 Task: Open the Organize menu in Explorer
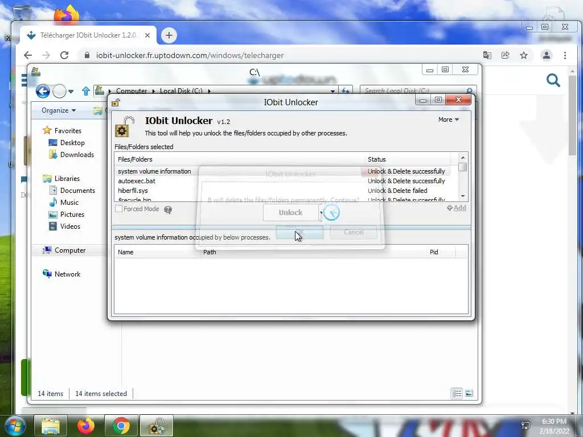pos(59,110)
